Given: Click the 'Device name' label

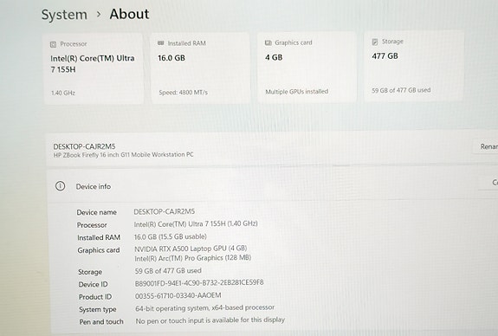Looking at the screenshot, I should coord(96,212).
